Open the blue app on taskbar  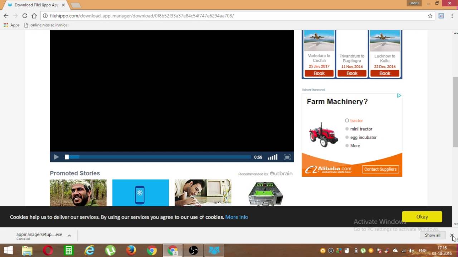tap(214, 250)
